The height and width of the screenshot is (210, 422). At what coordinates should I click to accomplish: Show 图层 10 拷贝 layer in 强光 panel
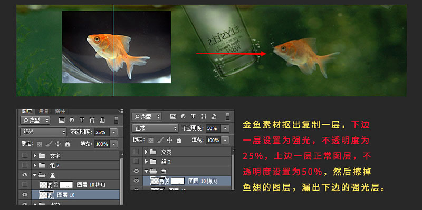tap(25, 185)
